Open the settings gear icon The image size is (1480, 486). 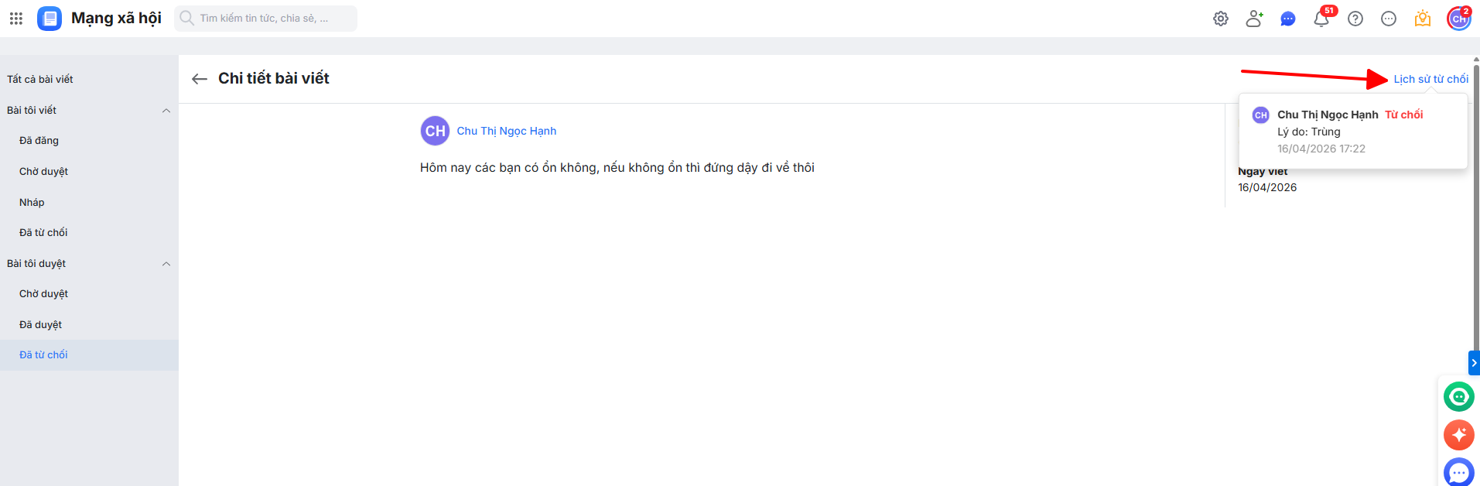coord(1221,19)
